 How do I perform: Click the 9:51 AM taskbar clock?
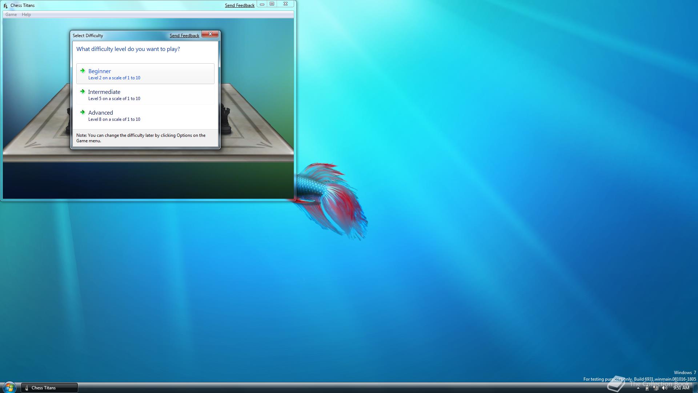[681, 388]
